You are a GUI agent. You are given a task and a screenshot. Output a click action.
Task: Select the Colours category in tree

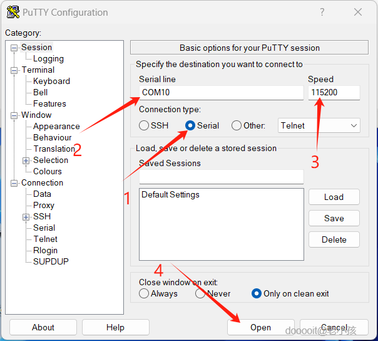click(x=48, y=171)
